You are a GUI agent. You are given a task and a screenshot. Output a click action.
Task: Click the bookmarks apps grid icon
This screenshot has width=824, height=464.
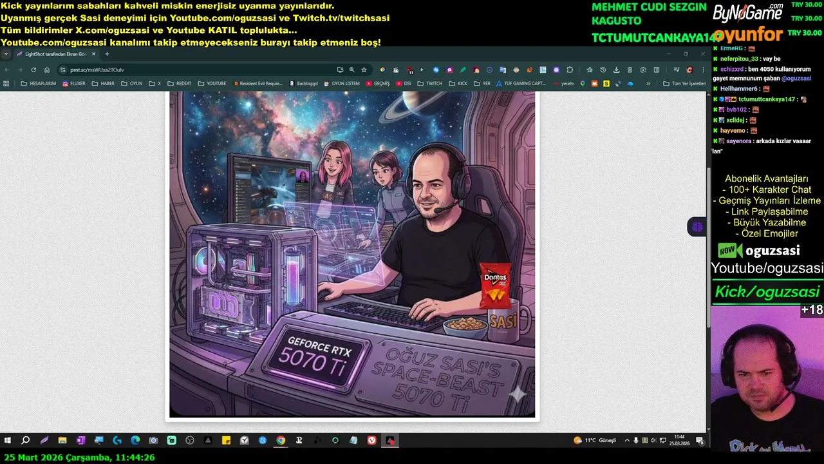(x=6, y=83)
